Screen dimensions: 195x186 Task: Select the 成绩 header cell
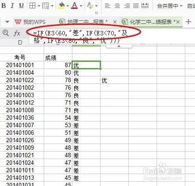(x=58, y=57)
